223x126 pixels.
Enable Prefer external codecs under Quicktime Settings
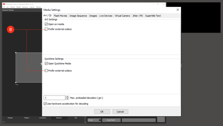pyautogui.click(x=46, y=71)
